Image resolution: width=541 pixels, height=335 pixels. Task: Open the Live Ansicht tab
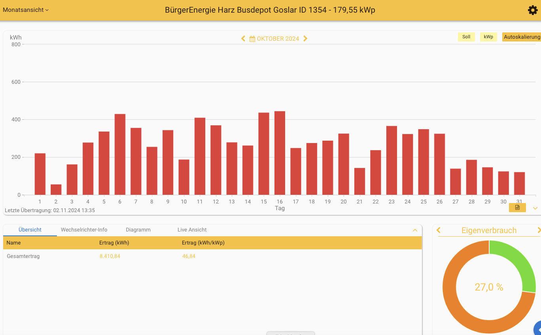click(192, 230)
